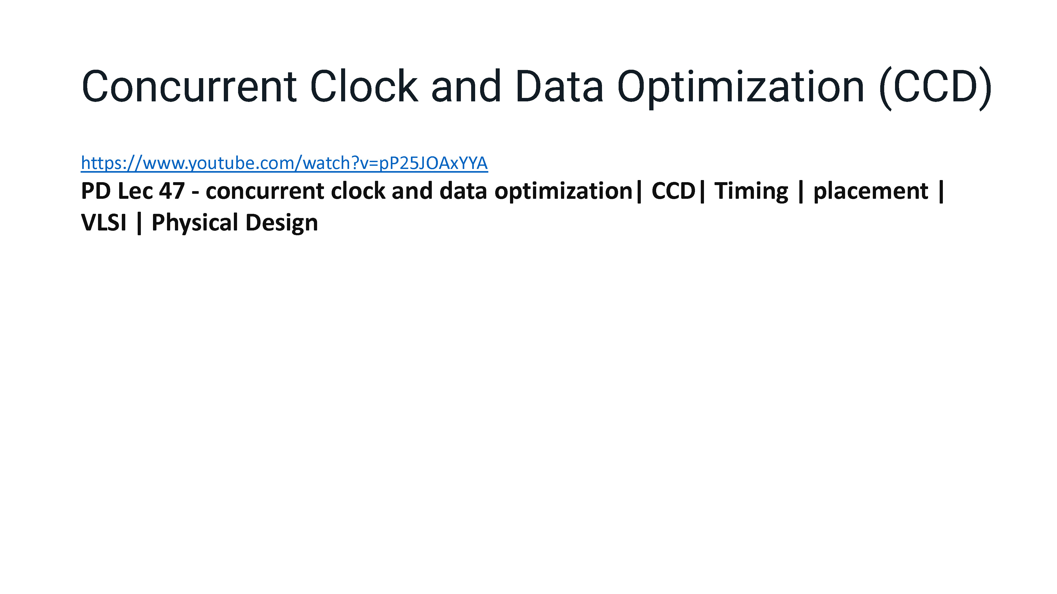Click 'PD' at the start of the bold caption
Viewport: 1057px width, 594px height.
click(96, 191)
